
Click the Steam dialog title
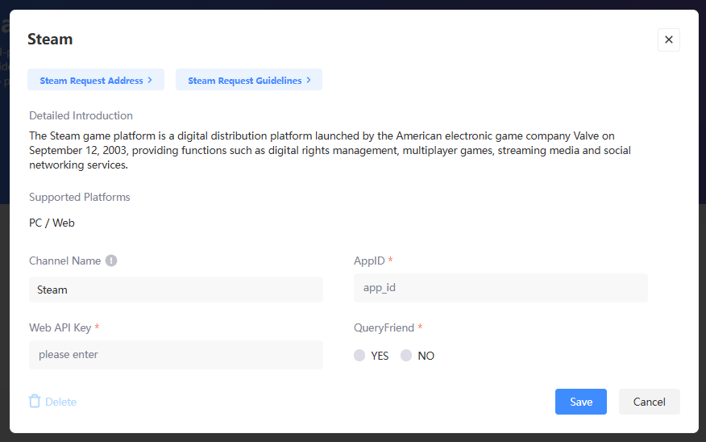50,40
